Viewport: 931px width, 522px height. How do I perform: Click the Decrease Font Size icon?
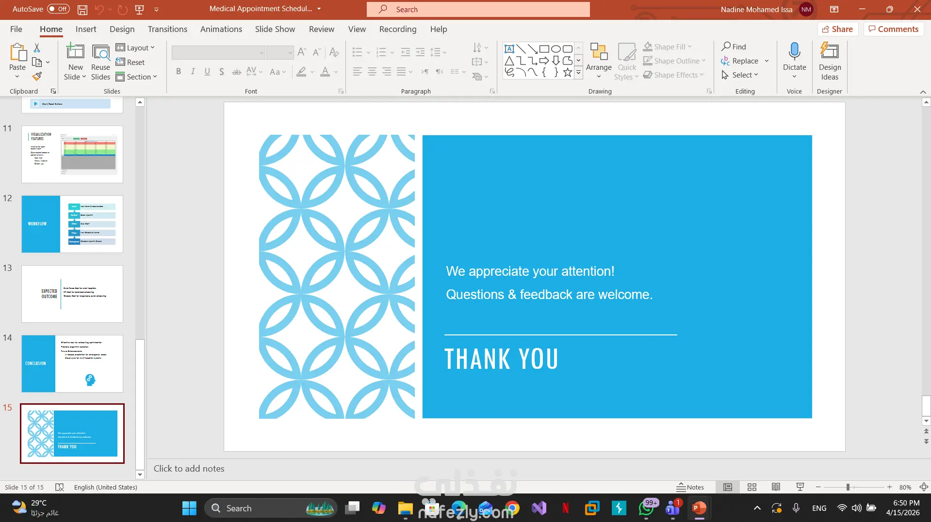(x=317, y=52)
